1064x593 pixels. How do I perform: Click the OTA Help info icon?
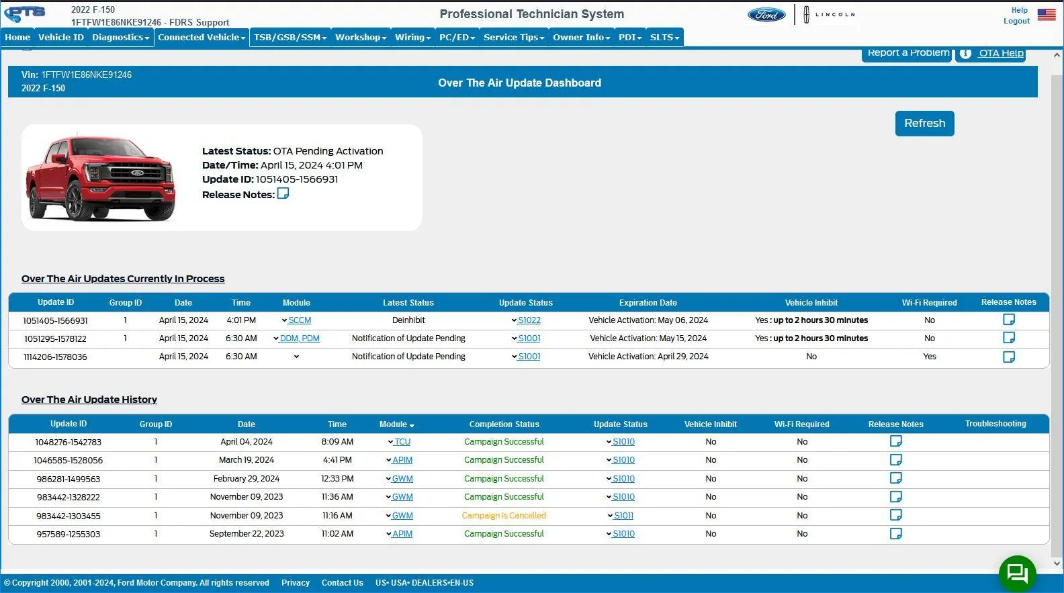pyautogui.click(x=965, y=54)
